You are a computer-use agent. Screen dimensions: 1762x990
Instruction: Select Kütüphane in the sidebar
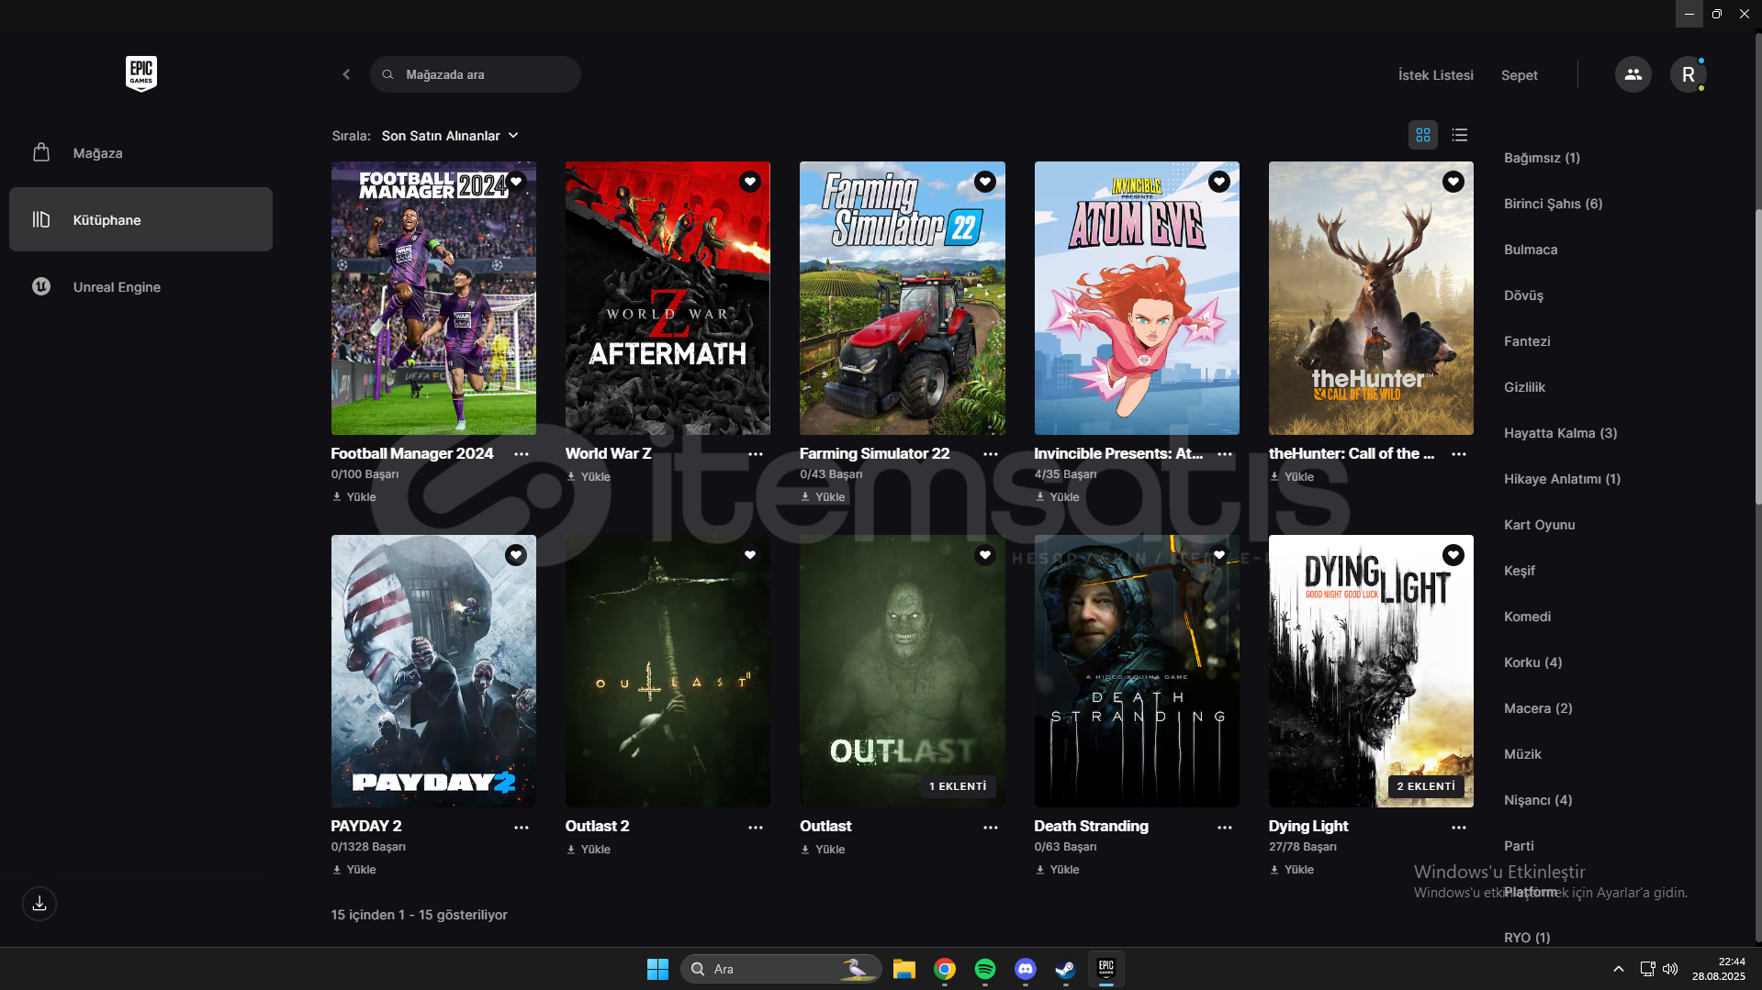[x=140, y=220]
